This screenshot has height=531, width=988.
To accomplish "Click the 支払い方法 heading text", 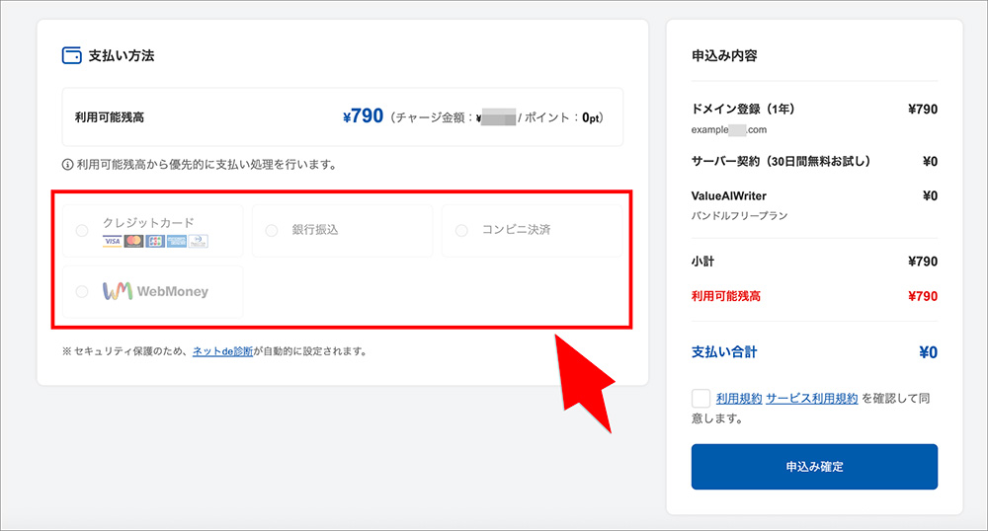I will coord(121,55).
